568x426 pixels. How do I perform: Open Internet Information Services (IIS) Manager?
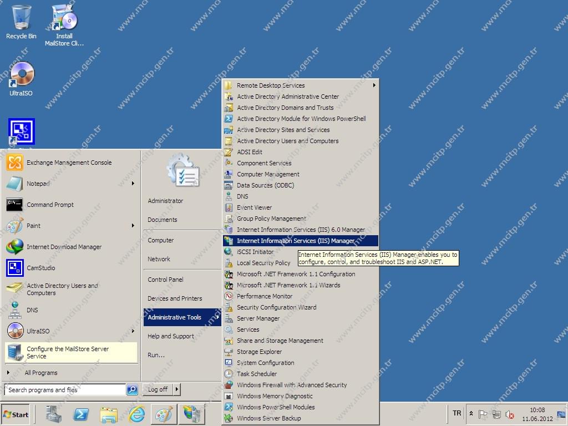click(301, 241)
